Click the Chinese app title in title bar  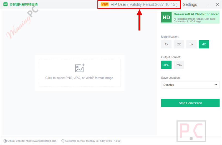click(x=24, y=4)
